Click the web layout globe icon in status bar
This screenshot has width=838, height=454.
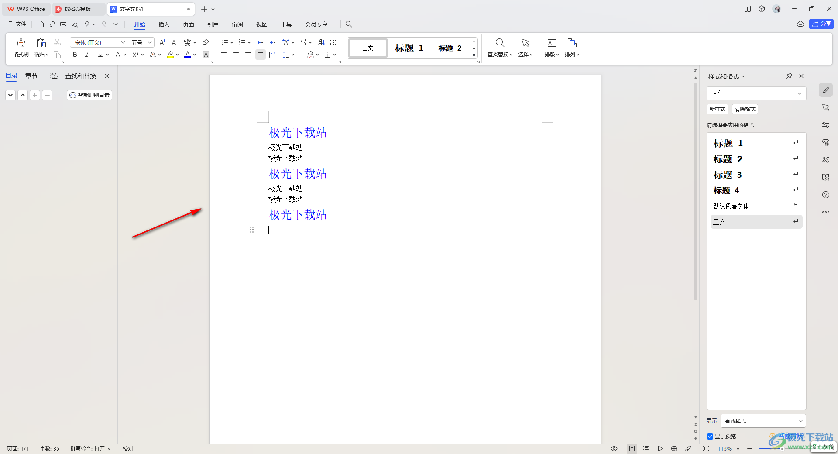pos(674,448)
